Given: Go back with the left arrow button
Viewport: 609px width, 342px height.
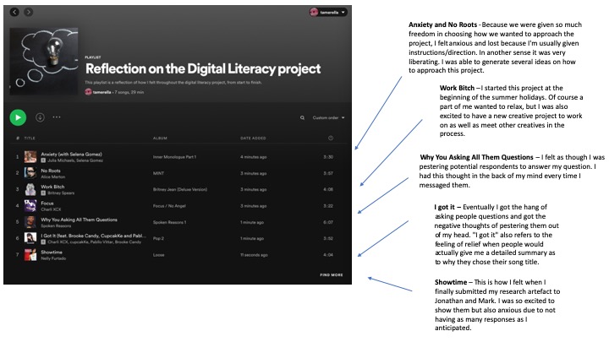Looking at the screenshot, I should click(14, 12).
